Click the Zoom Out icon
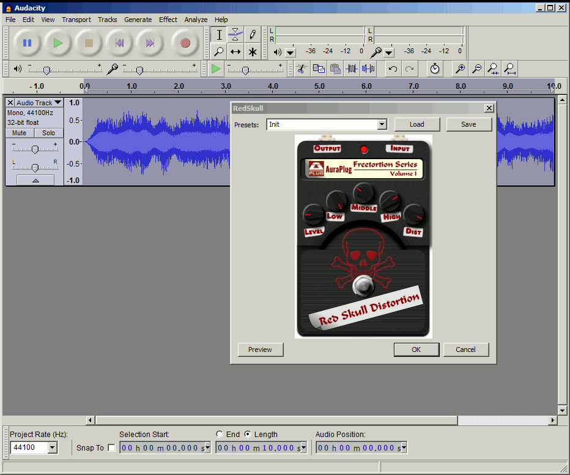The width and height of the screenshot is (570, 475). tap(476, 69)
